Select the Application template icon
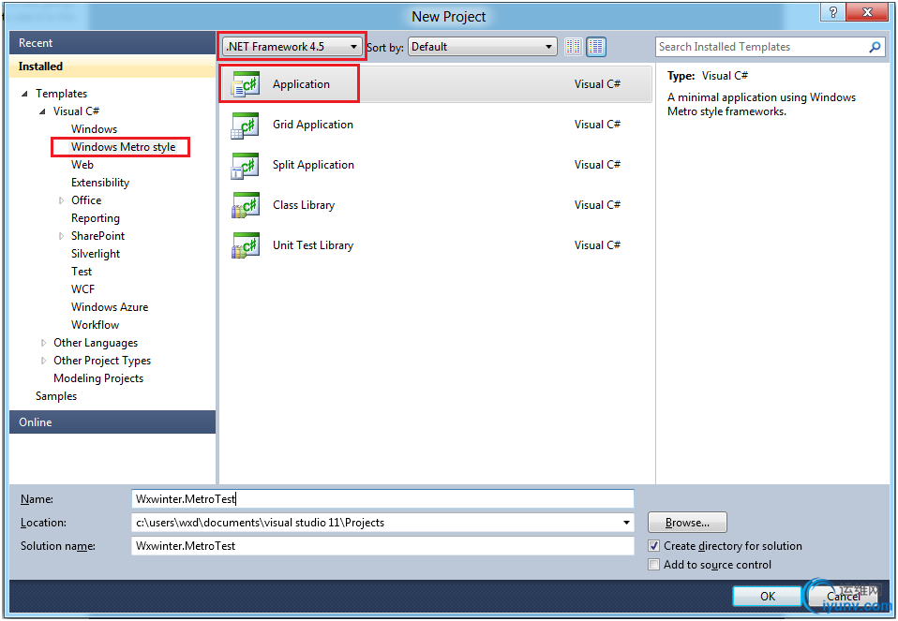898x621 pixels. [245, 84]
